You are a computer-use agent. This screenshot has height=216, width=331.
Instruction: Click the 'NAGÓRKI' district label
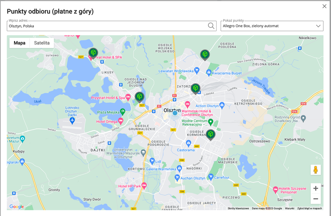tap(194, 168)
